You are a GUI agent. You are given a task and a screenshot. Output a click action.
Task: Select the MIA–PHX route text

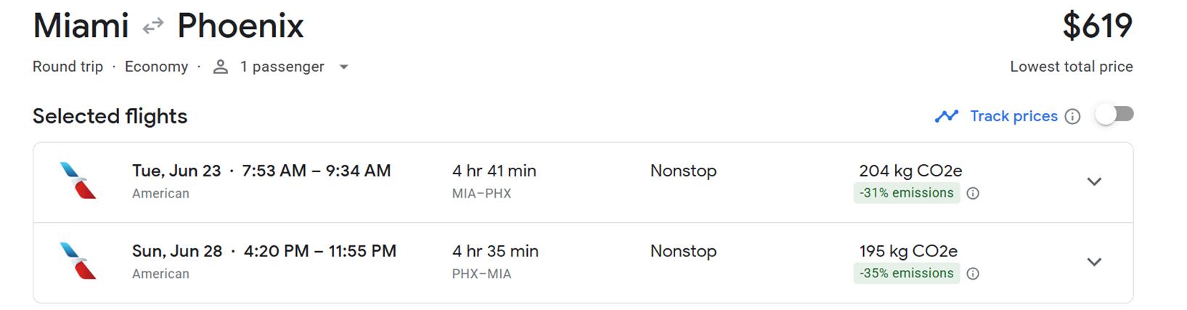(481, 194)
